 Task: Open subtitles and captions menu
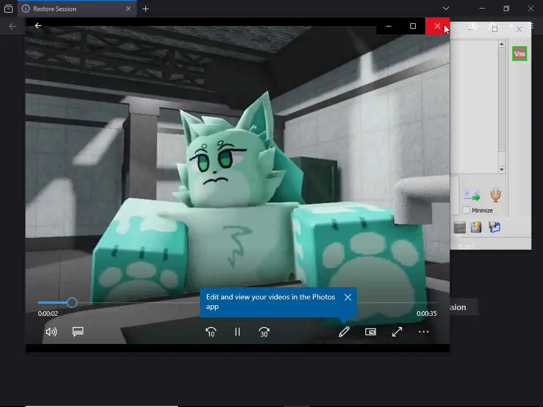(x=78, y=332)
